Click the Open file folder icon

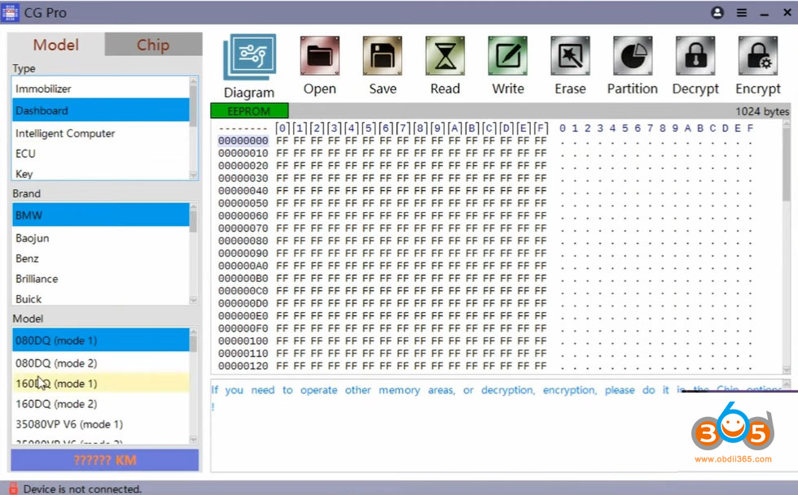tap(319, 57)
